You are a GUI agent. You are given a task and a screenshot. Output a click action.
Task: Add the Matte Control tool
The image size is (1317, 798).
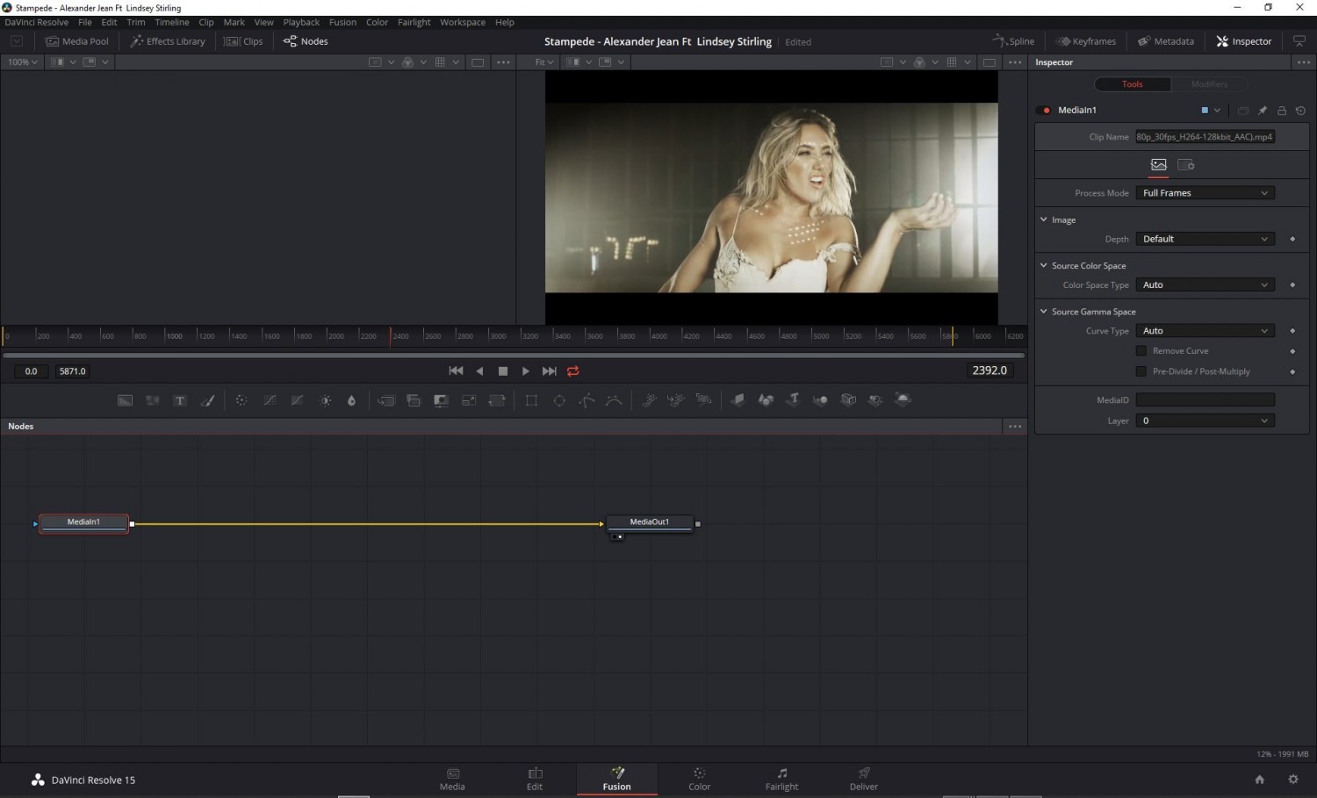pos(442,400)
